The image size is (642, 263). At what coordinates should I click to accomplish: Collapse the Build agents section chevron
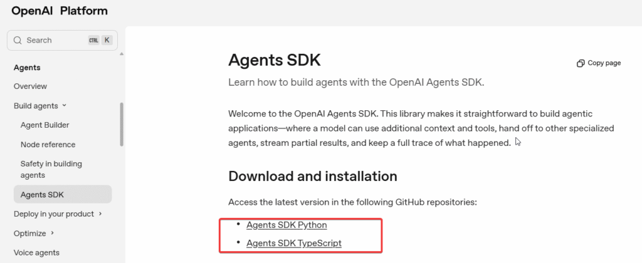click(x=65, y=106)
